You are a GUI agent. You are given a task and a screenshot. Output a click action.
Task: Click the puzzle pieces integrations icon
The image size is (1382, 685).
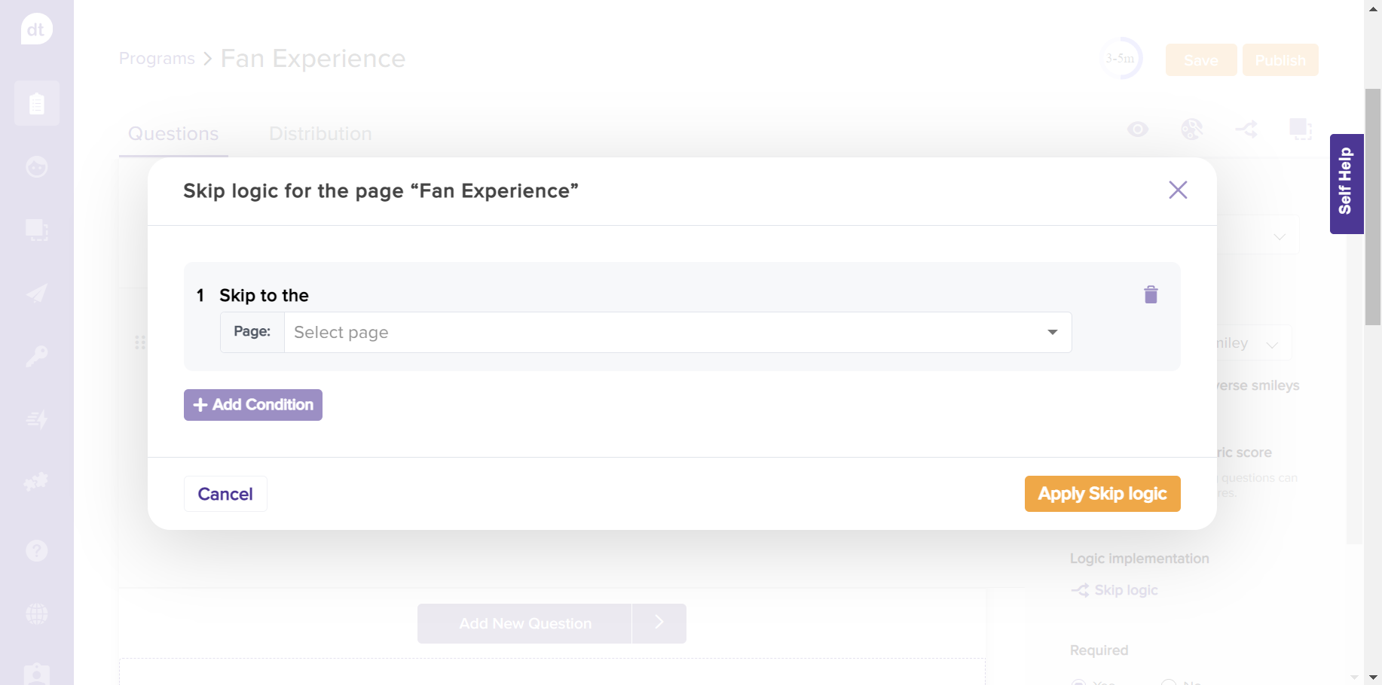point(36,482)
